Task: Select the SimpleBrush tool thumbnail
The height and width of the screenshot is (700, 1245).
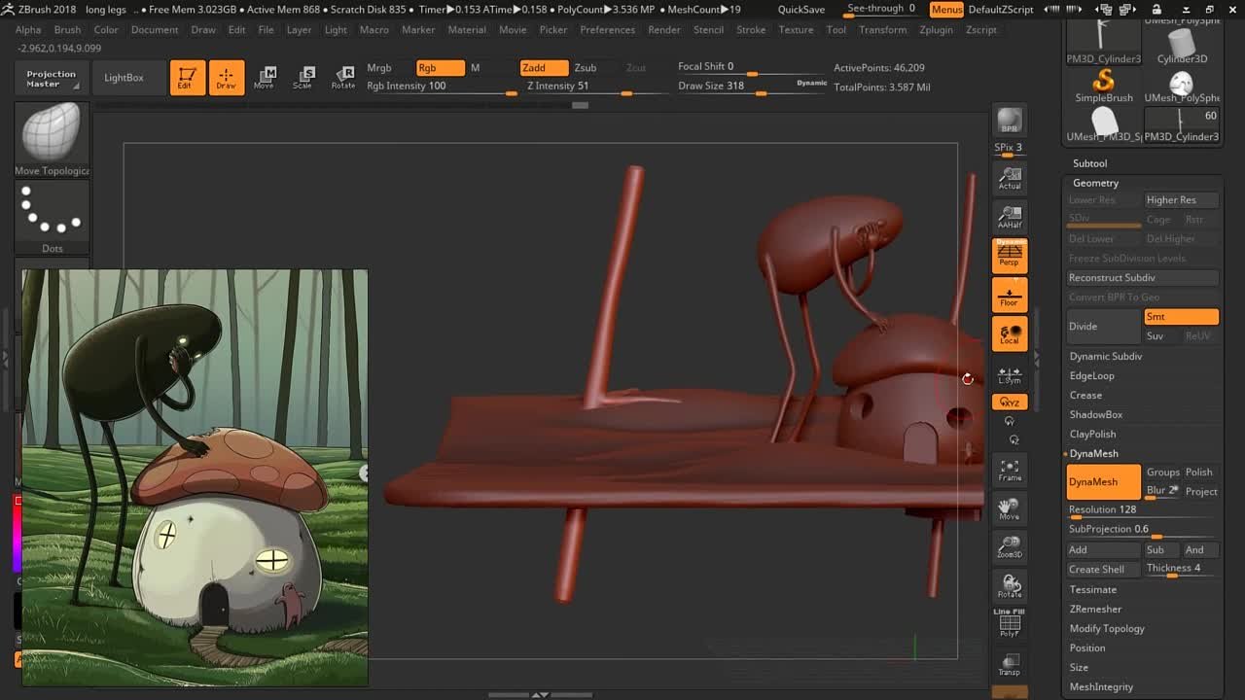Action: click(1104, 86)
